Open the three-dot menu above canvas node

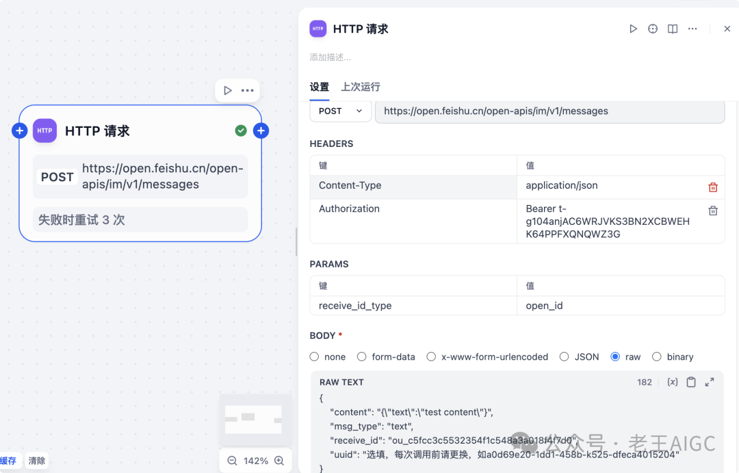pyautogui.click(x=248, y=90)
